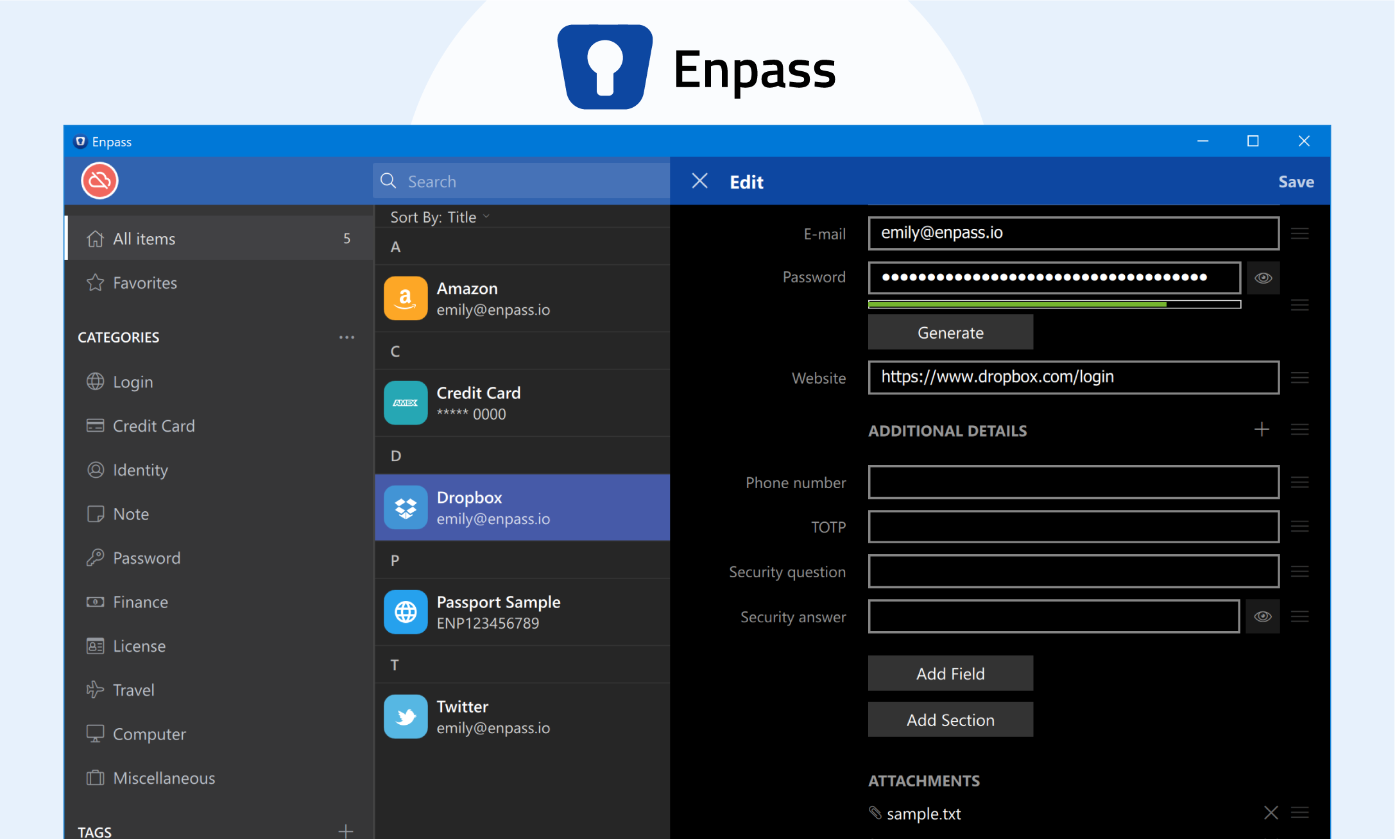Click the Enpass title bar logo icon
The image size is (1395, 839).
(80, 142)
